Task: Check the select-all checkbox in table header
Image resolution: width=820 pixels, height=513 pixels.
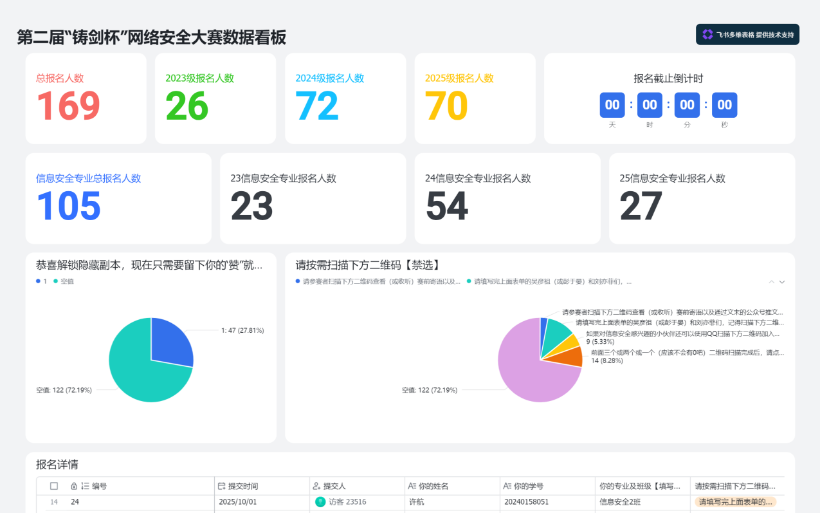Action: [54, 487]
